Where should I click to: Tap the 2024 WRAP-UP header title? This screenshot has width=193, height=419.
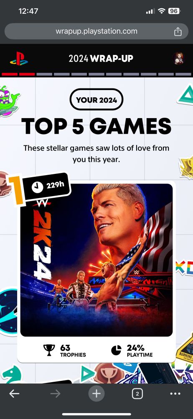click(x=101, y=59)
